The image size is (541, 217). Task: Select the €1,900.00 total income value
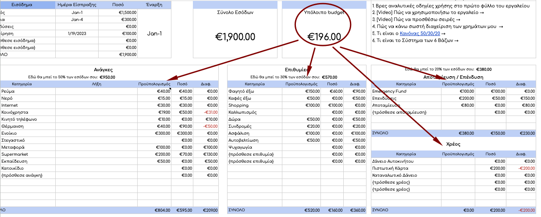click(235, 37)
